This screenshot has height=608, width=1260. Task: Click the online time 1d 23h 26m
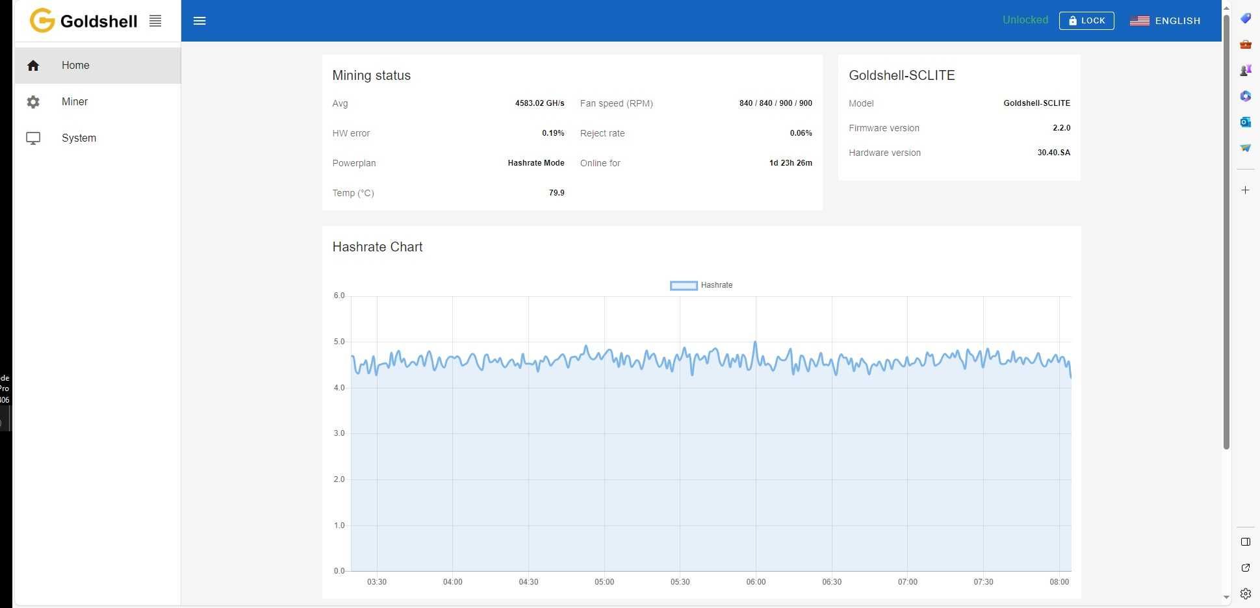tap(791, 163)
